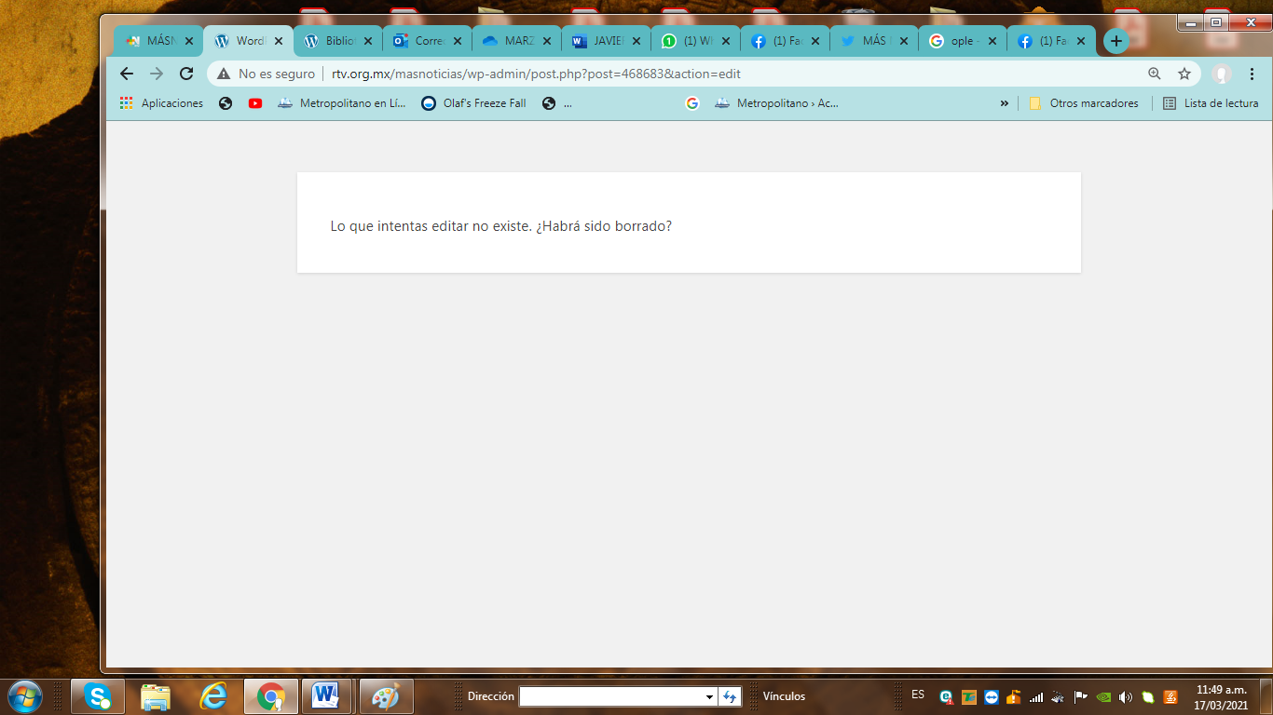Viewport: 1273px width, 715px height.
Task: Check network signal bars in tray
Action: click(x=1035, y=696)
